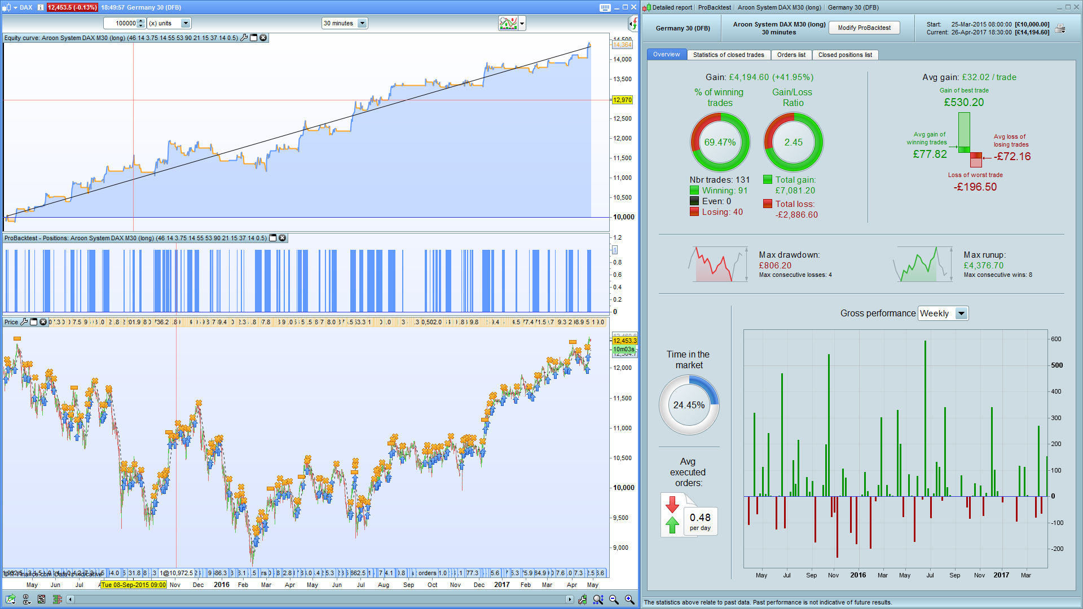
Task: Close the ProBacktest Positions panel
Action: (283, 238)
